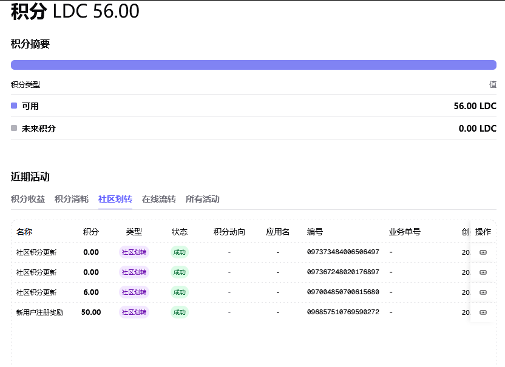
Task: Click the 积分类型 header label
Action: tap(25, 85)
